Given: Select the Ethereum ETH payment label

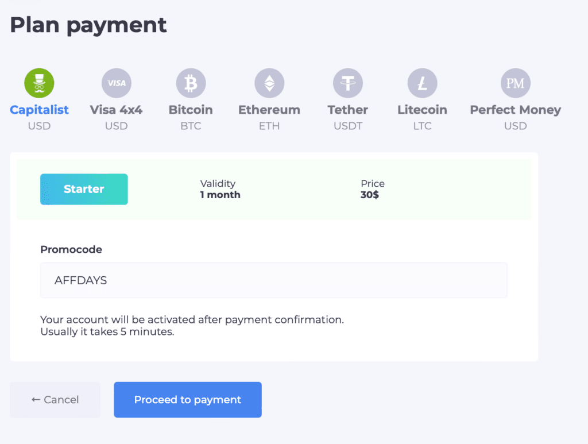Looking at the screenshot, I should (x=269, y=110).
